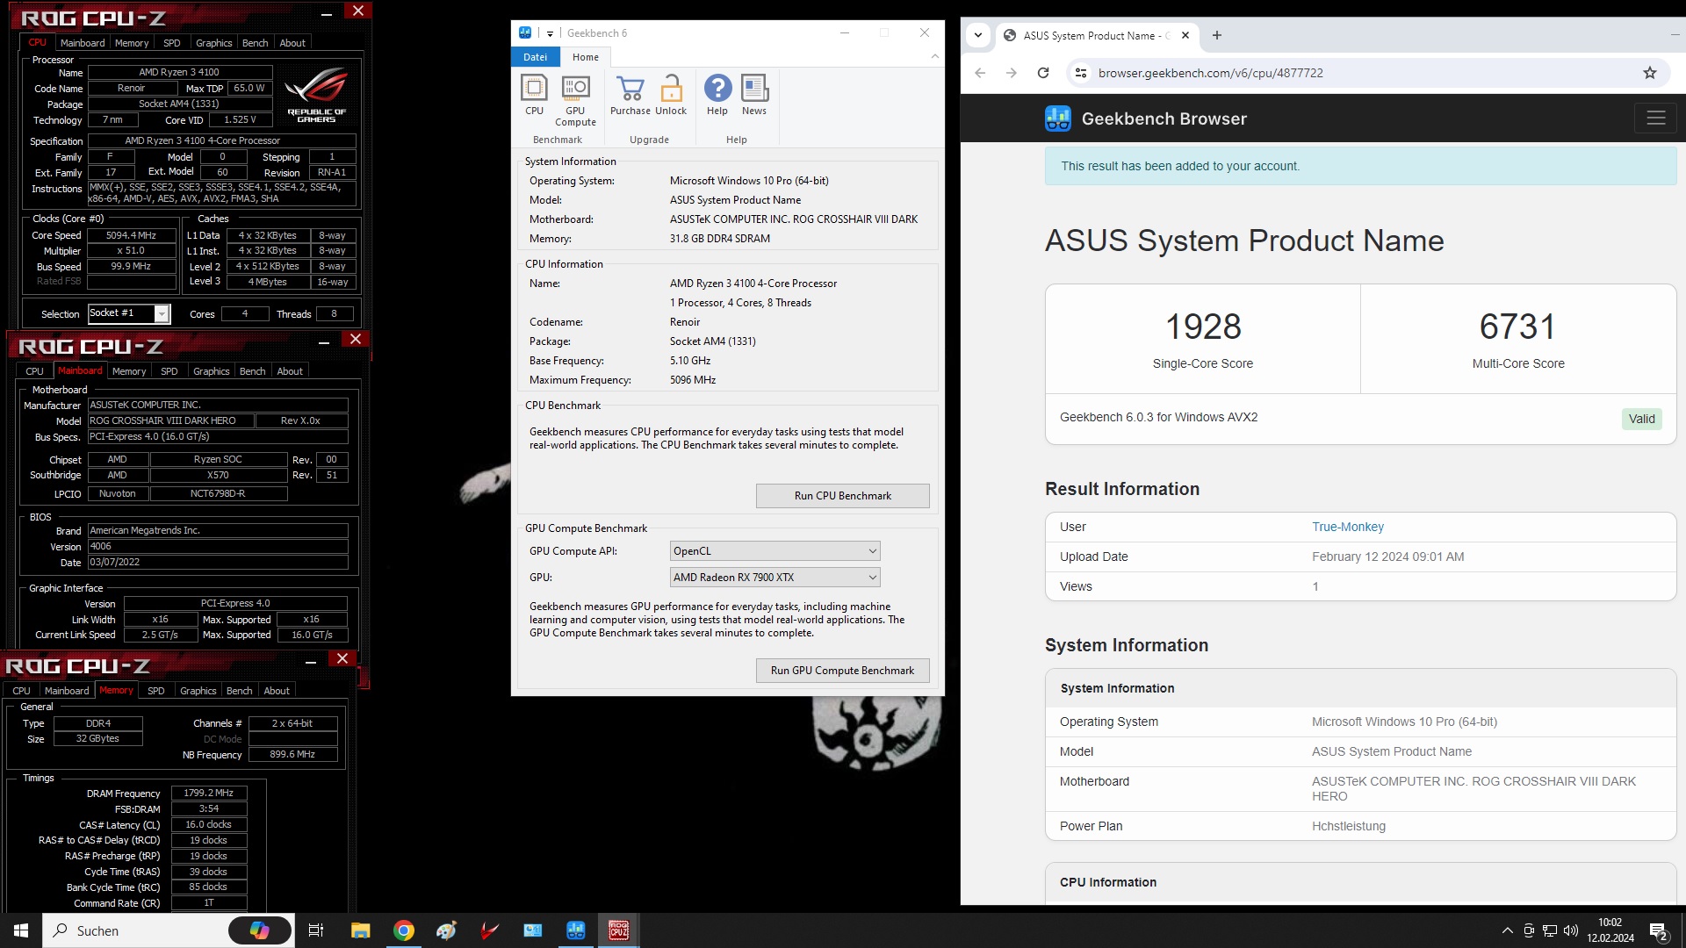Switch to Mainboard tab in top CPU-Z window
Viewport: 1686px width, 948px height.
(83, 43)
